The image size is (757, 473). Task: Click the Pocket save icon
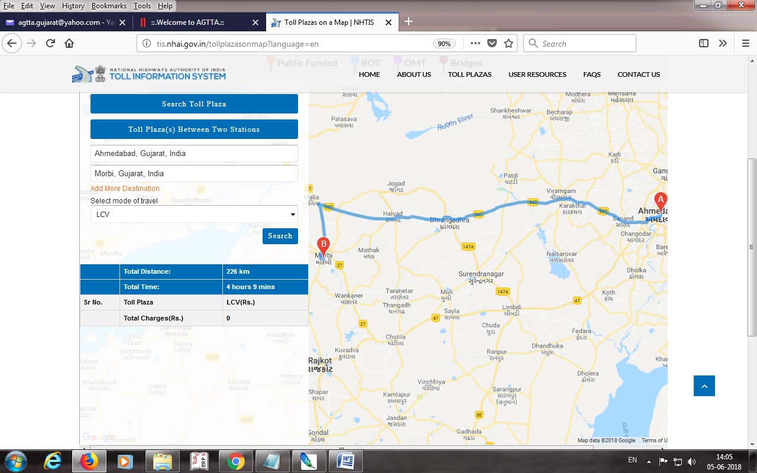pos(492,43)
